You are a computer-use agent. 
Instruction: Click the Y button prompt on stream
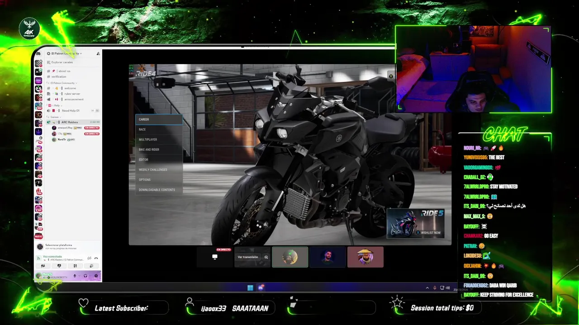(x=391, y=76)
